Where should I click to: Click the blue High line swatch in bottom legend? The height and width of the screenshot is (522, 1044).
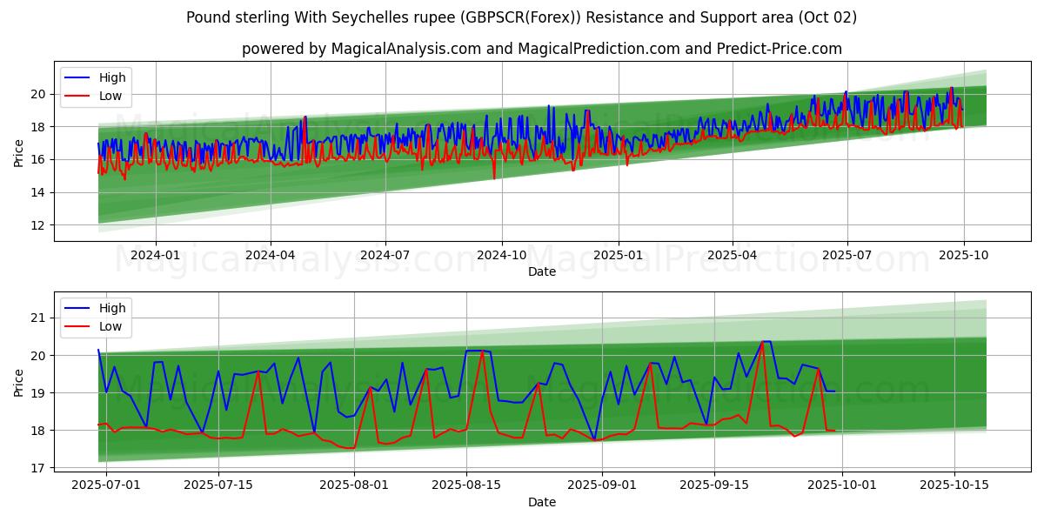(79, 308)
